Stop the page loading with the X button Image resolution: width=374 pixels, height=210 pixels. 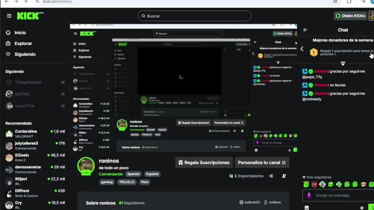point(26,1)
